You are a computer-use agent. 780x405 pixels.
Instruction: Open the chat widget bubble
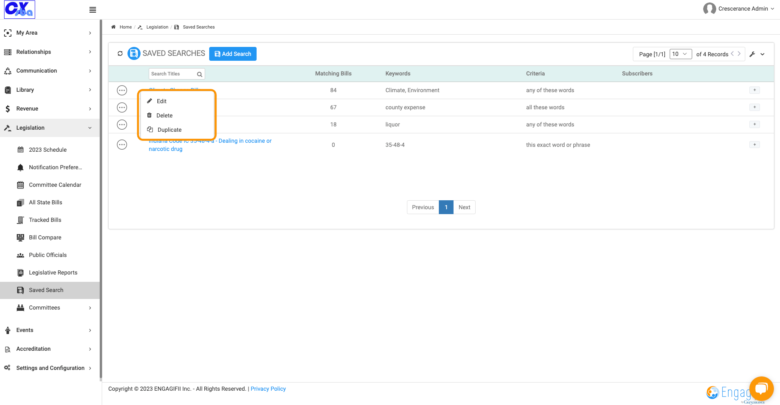pyautogui.click(x=762, y=388)
